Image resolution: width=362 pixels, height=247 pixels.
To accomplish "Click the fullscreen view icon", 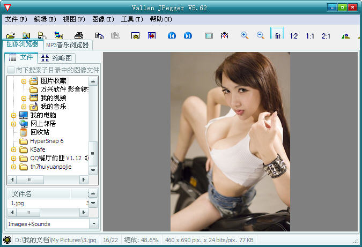I will [x=209, y=36].
